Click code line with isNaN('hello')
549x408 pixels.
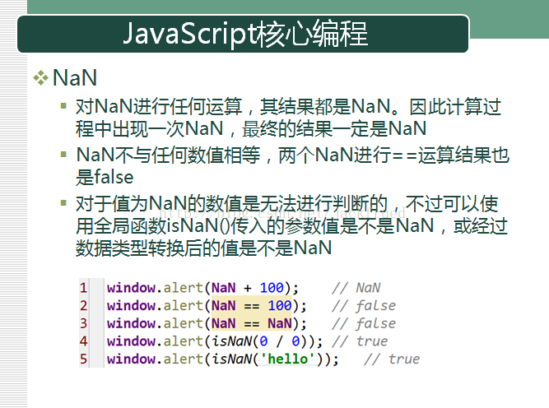[223, 359]
